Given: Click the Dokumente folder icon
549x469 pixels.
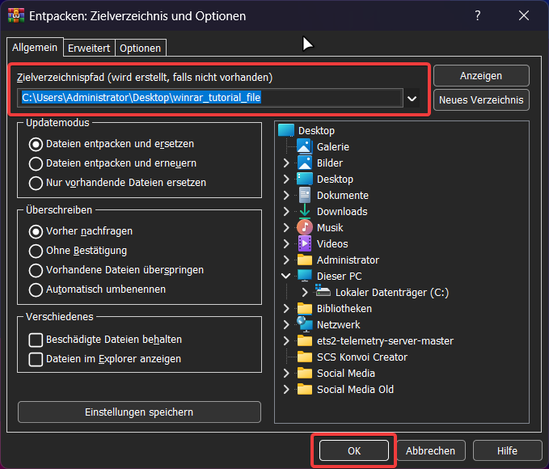Looking at the screenshot, I should click(304, 195).
